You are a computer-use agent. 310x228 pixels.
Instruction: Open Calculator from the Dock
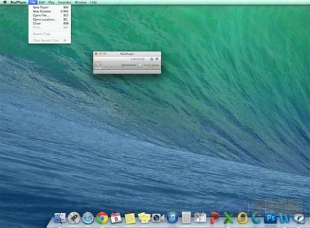[x=186, y=218]
